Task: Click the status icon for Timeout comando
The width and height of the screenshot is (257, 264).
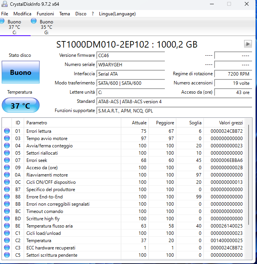Action: 7,211
